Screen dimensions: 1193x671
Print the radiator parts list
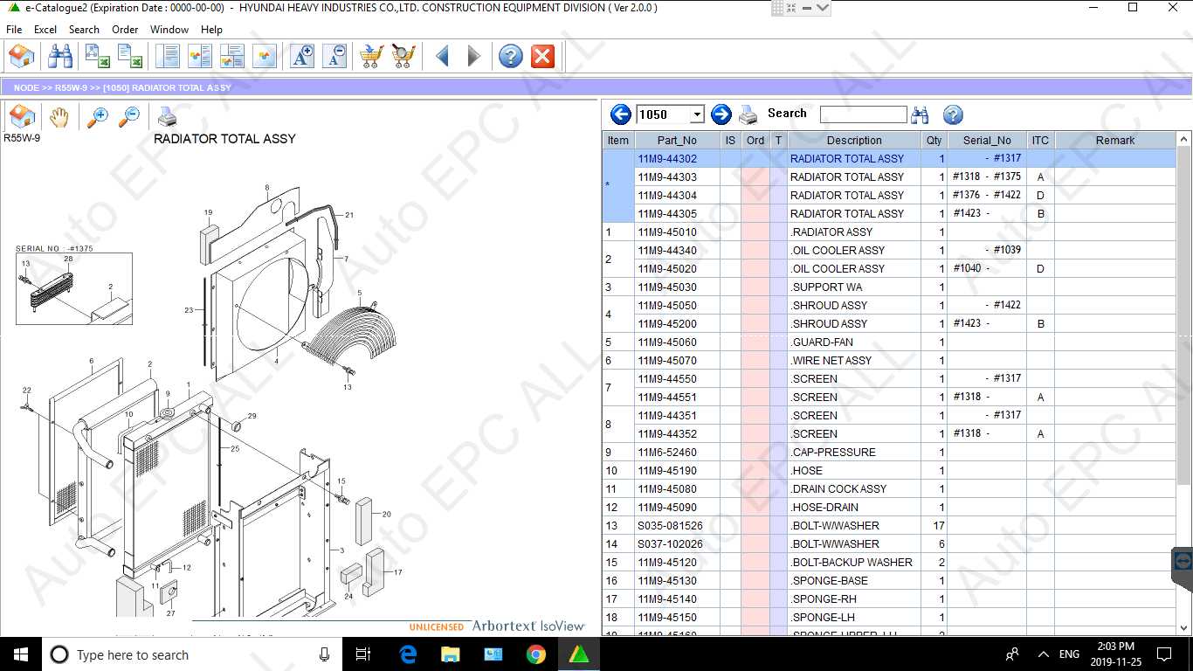tap(748, 114)
